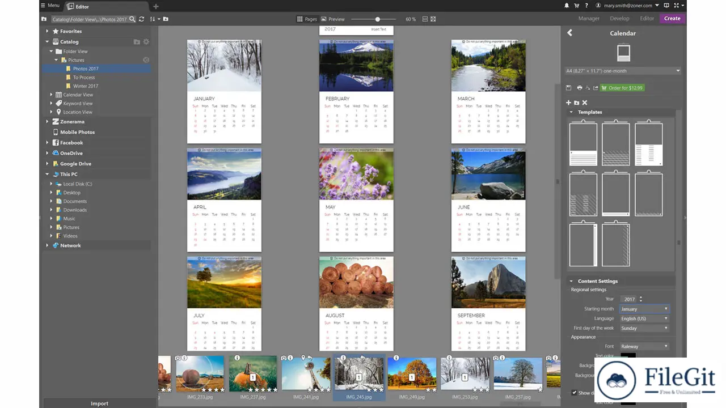Click the add folder icon beside Catalog

pos(137,42)
